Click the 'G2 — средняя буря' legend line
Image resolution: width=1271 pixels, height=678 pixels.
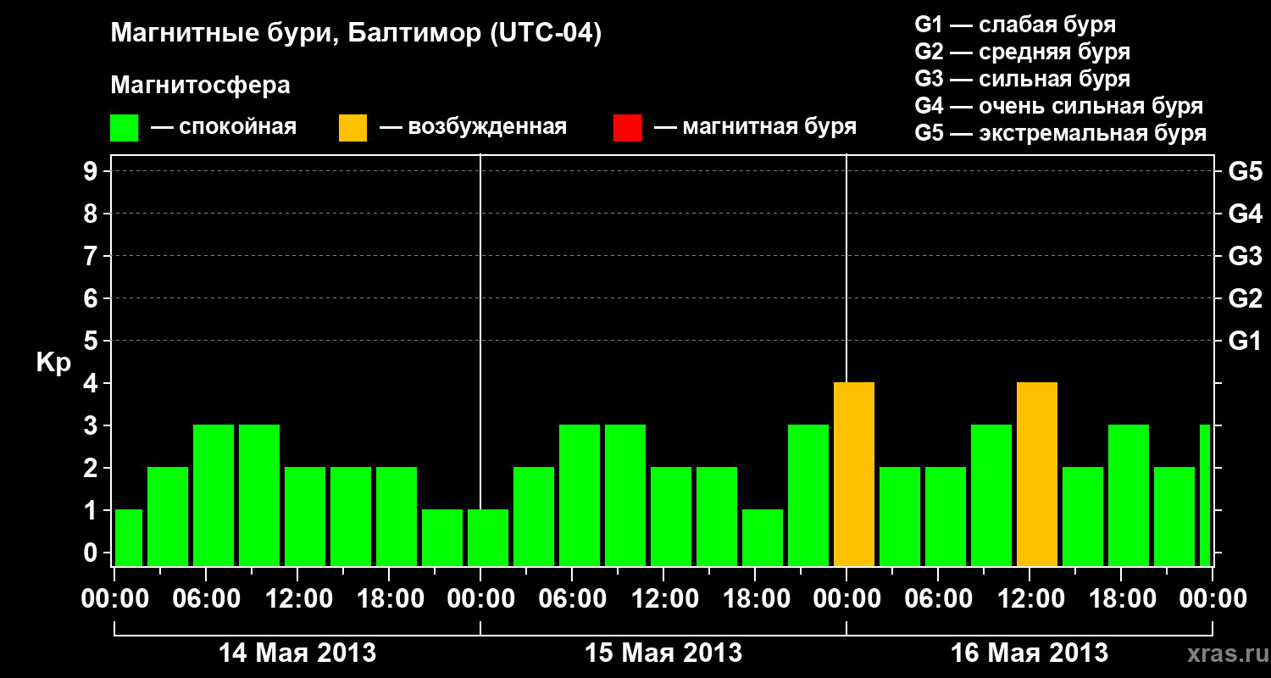(1023, 52)
